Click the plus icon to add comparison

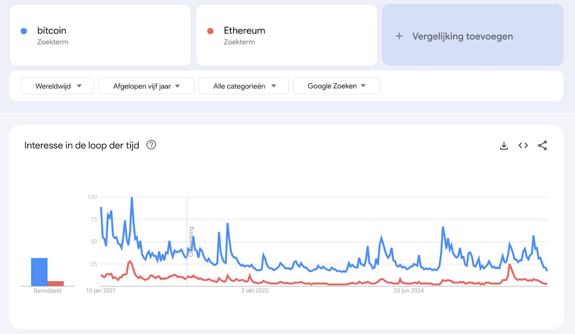click(399, 36)
